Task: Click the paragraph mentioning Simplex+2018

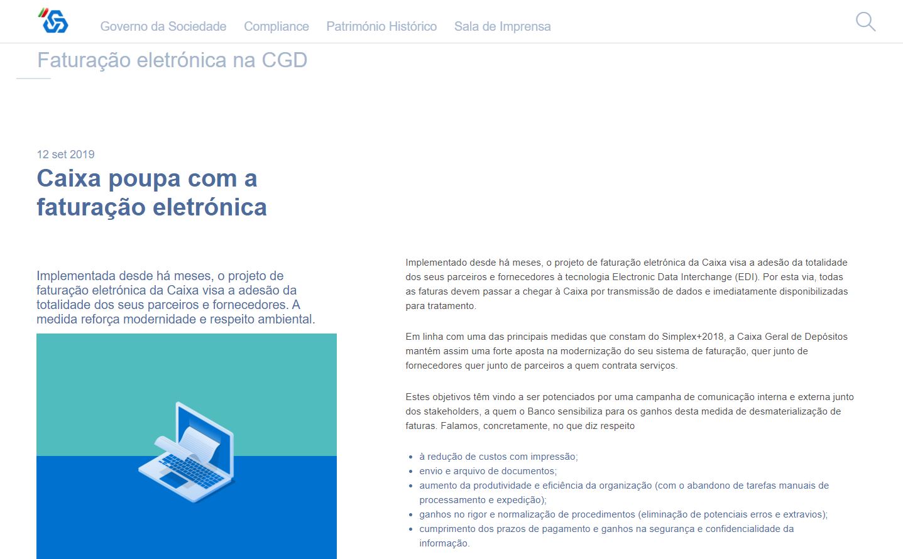Action: [626, 351]
